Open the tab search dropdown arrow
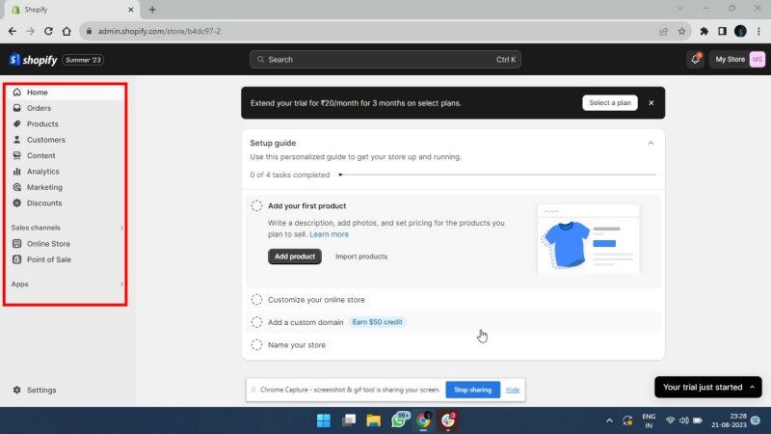Image resolution: width=771 pixels, height=434 pixels. 680,9
